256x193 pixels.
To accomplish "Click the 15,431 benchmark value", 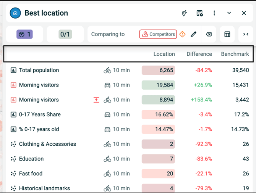I will (241, 85).
